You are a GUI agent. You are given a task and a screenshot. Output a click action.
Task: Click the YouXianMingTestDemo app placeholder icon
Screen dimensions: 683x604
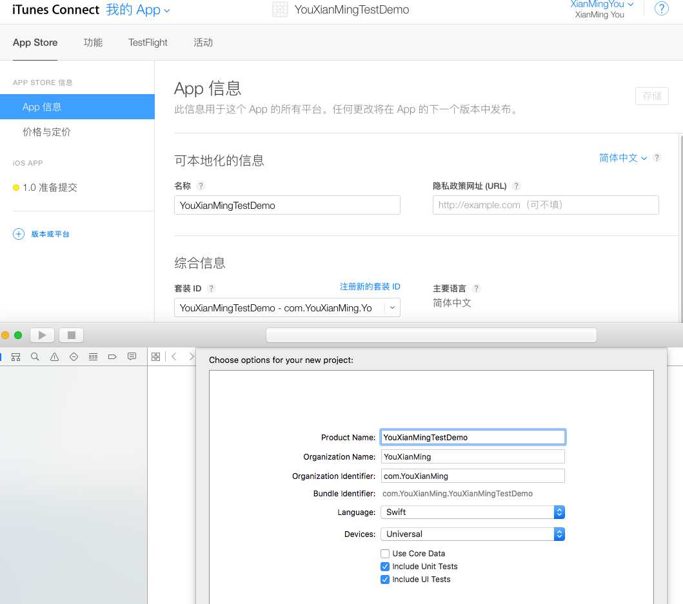click(280, 9)
